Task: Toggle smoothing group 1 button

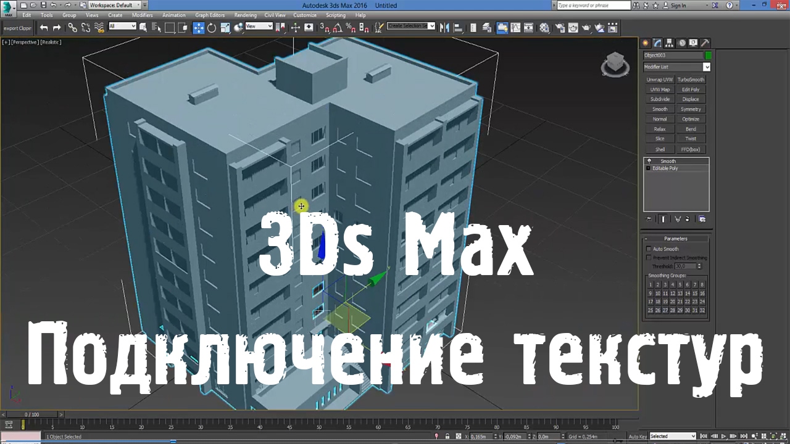Action: point(651,285)
